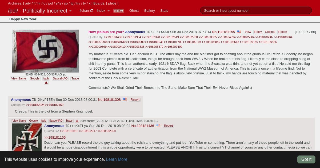This screenshot has height=168, width=320.
Task: Open the s4s archive link
Action: tap(58, 3)
